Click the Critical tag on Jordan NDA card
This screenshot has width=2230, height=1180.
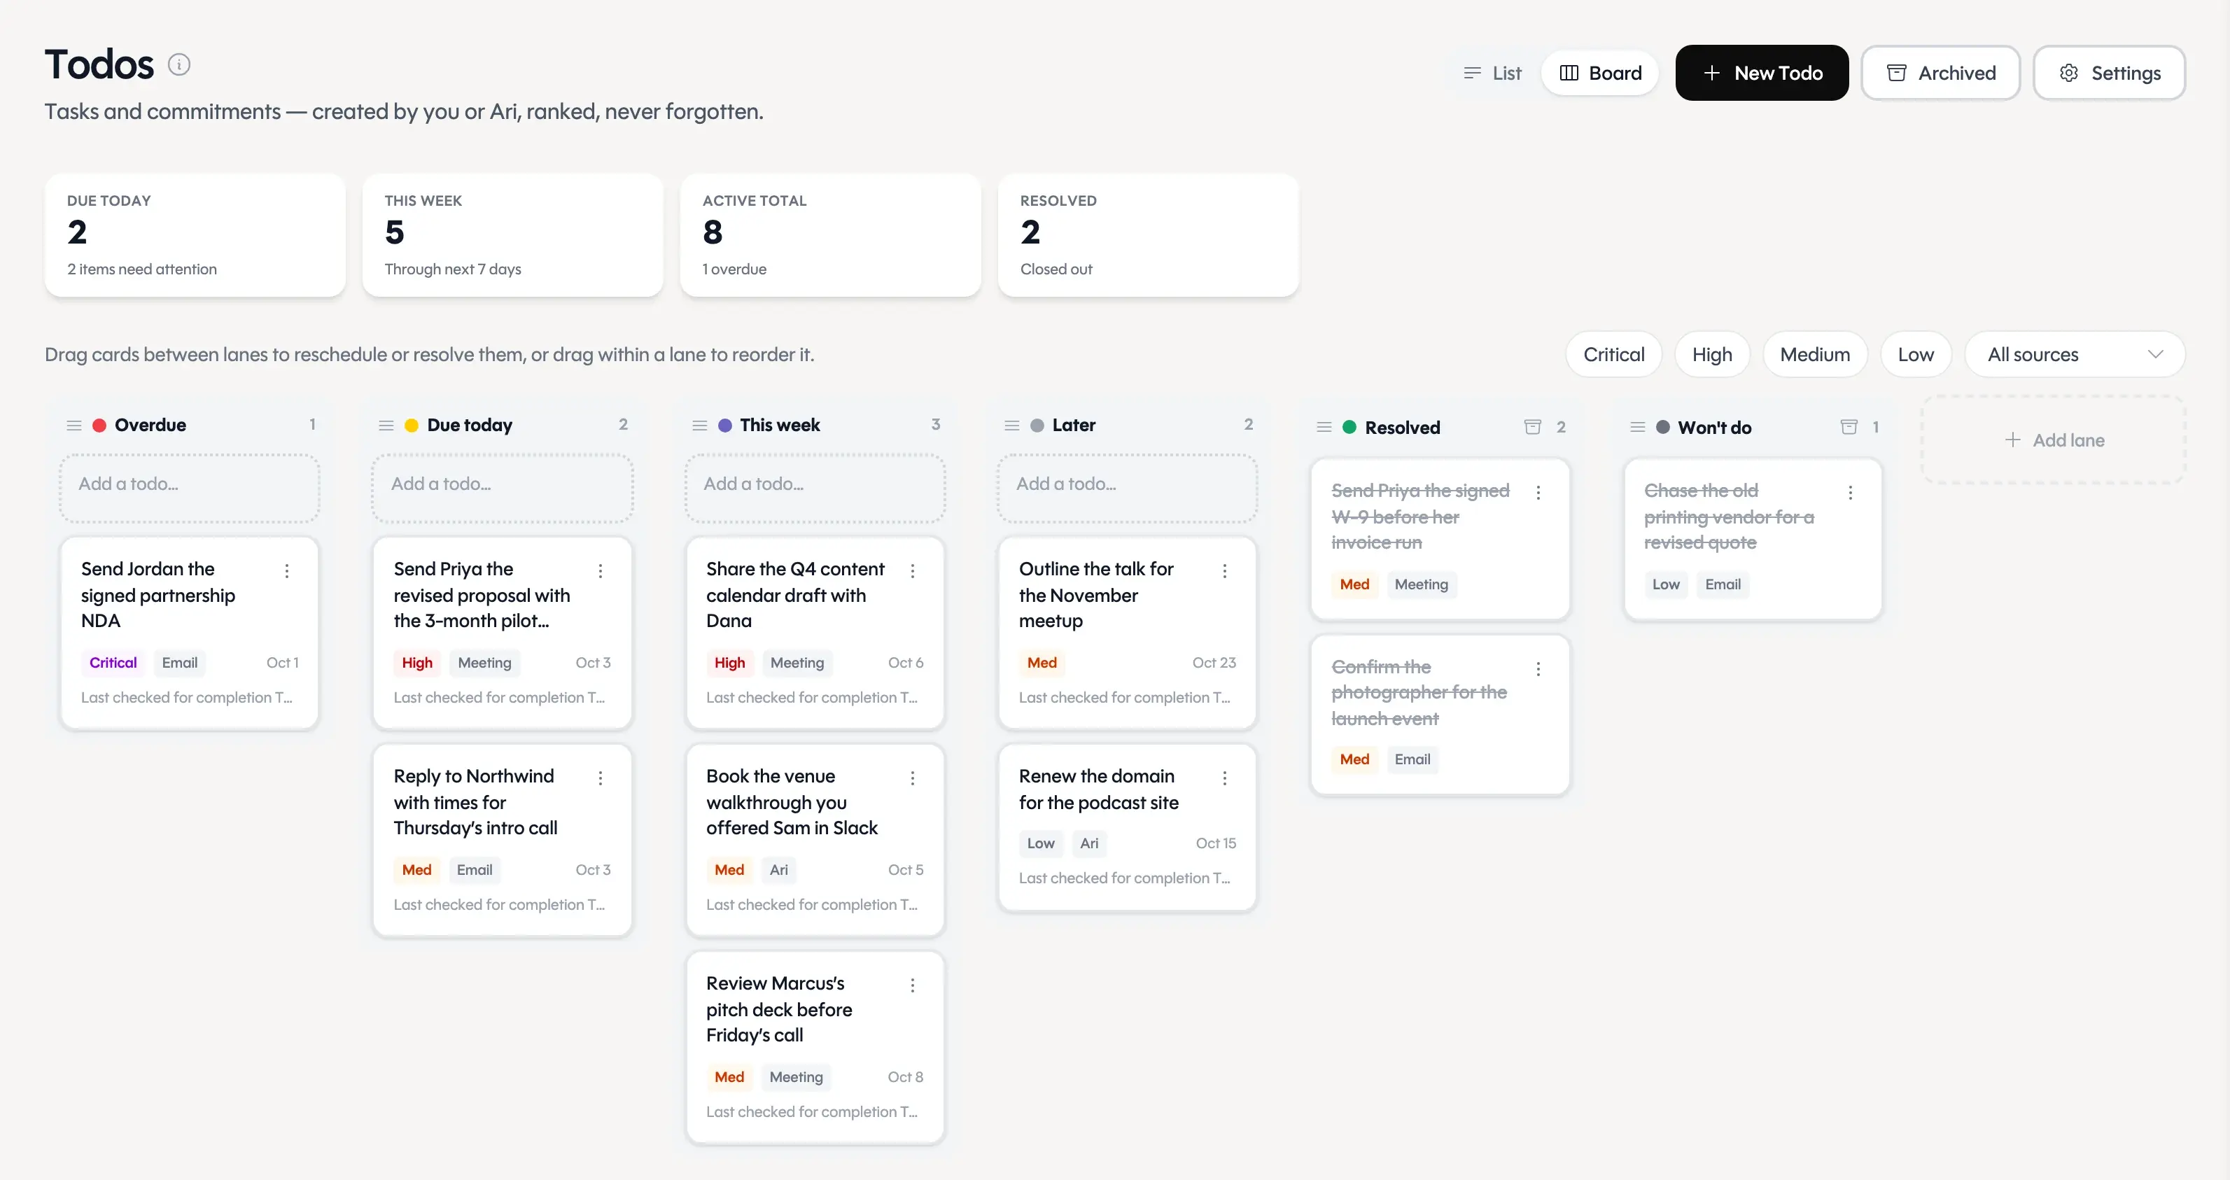[x=113, y=662]
